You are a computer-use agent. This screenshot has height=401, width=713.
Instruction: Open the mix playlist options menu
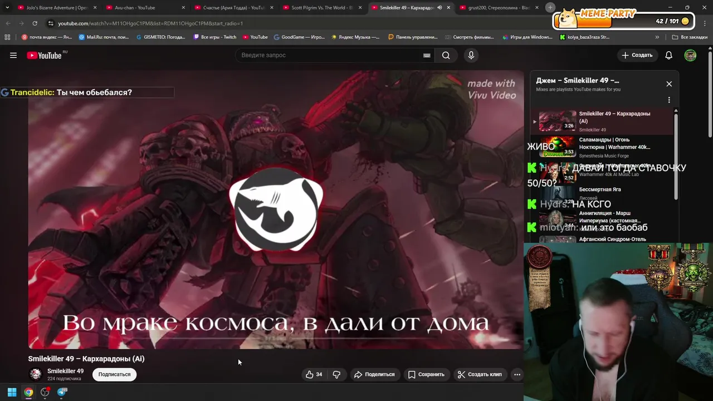669,100
